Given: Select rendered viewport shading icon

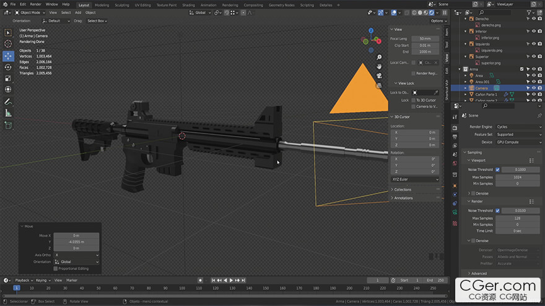Looking at the screenshot, I should [x=431, y=12].
